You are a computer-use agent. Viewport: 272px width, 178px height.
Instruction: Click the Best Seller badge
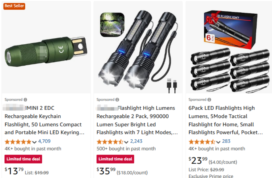pyautogui.click(x=14, y=6)
